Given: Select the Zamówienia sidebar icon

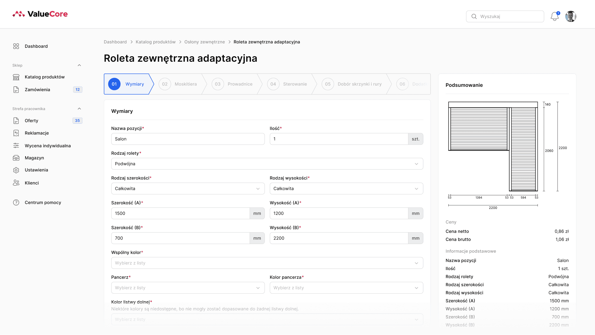Looking at the screenshot, I should (16, 89).
